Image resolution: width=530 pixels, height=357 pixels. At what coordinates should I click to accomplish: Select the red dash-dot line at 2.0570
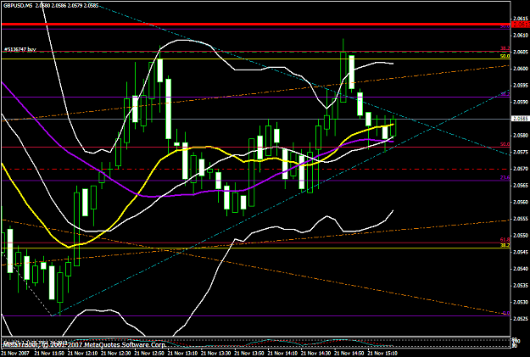pos(255,169)
